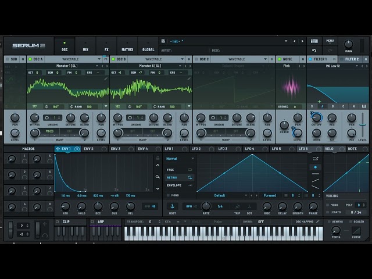Toggle OSC B enable switch
The height and width of the screenshot is (279, 372).
[113, 59]
